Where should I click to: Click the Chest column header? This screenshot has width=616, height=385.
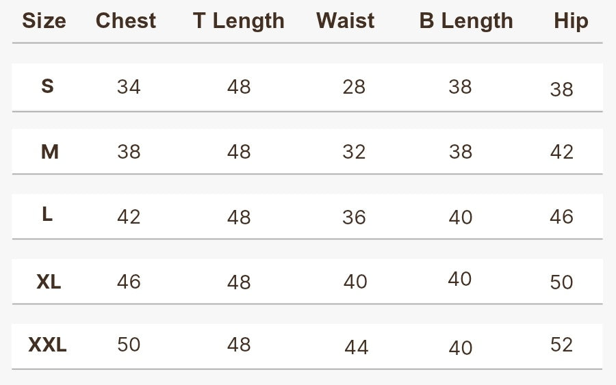[x=126, y=21]
